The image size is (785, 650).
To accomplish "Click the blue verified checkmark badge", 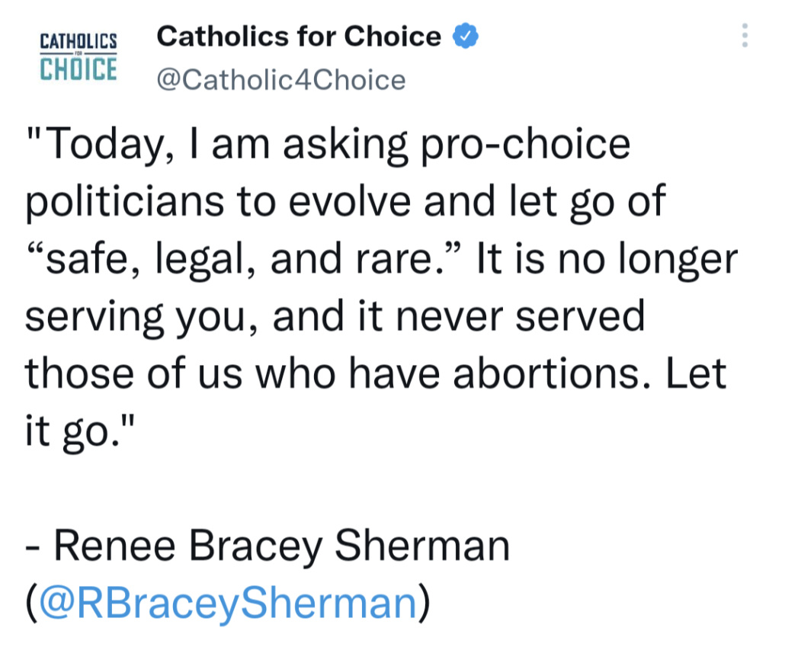I will click(x=466, y=36).
